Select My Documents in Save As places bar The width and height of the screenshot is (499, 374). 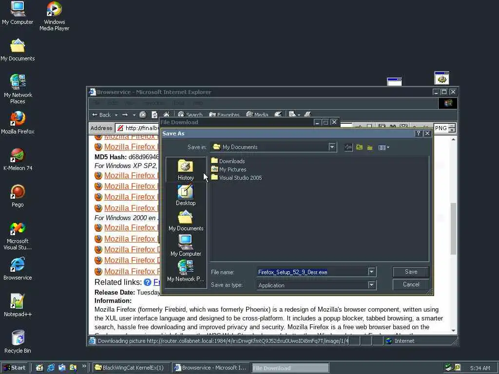186,221
